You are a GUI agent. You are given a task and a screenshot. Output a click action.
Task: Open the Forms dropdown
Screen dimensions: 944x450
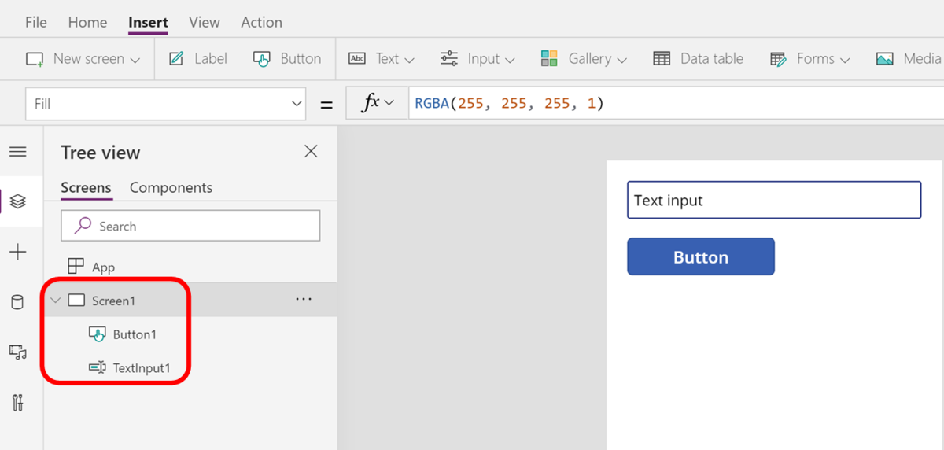tap(809, 58)
